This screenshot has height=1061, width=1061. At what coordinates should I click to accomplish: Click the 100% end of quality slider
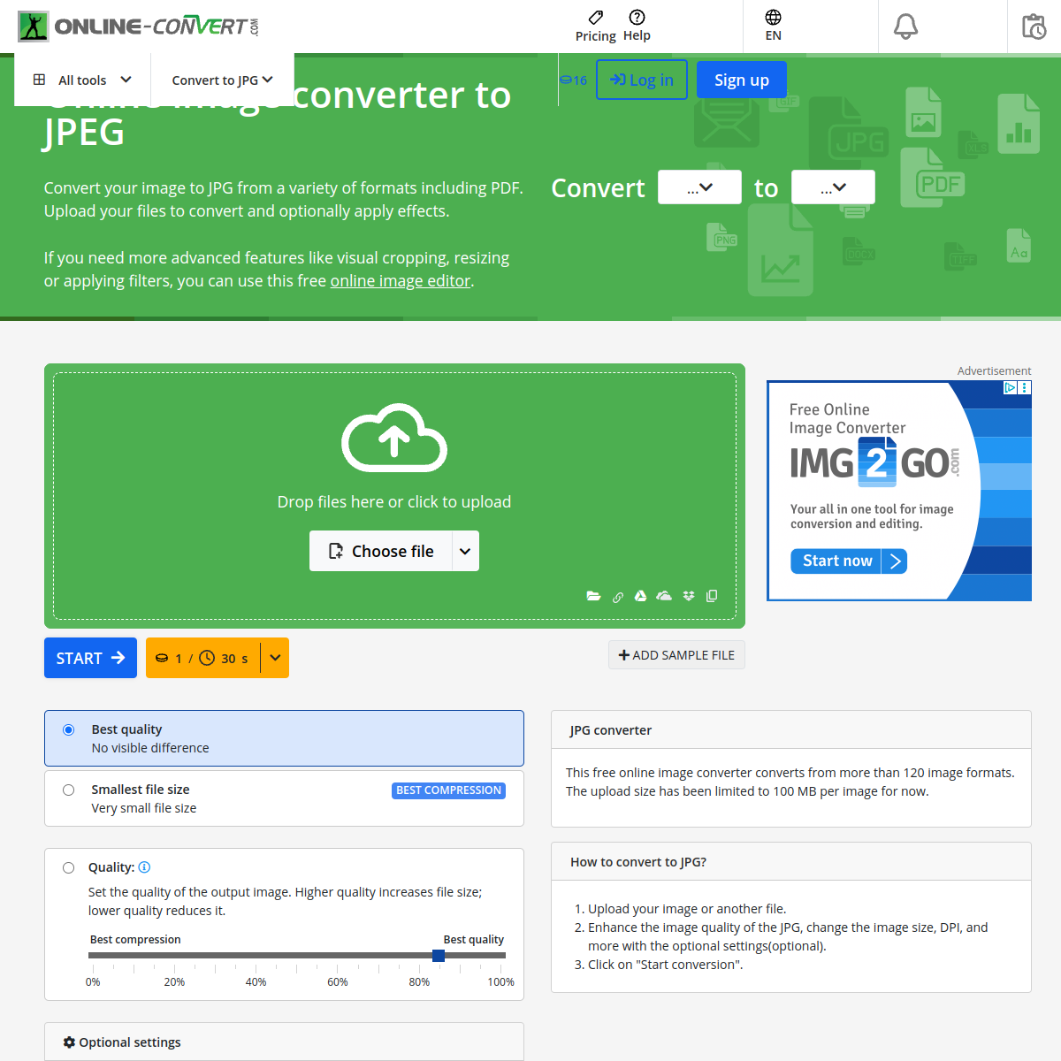(x=501, y=981)
